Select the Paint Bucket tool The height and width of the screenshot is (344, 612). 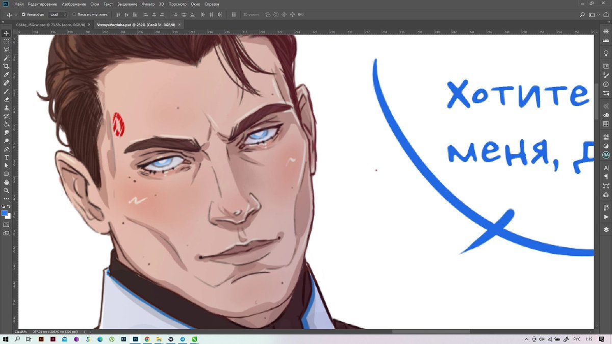click(x=7, y=124)
